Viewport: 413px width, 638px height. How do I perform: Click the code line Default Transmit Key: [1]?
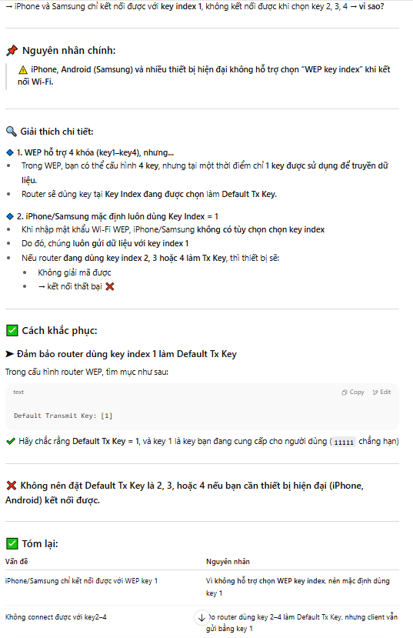(63, 416)
